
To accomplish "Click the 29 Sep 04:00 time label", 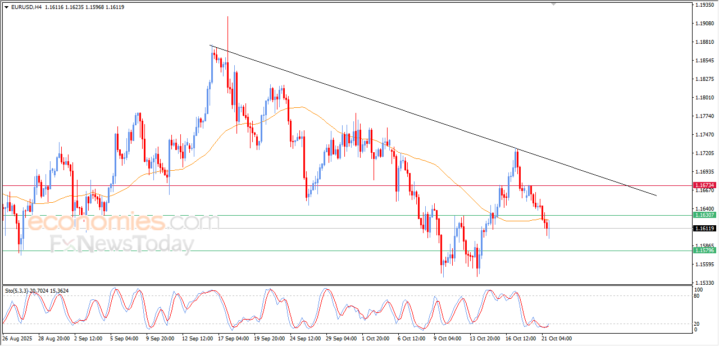I will [x=342, y=339].
